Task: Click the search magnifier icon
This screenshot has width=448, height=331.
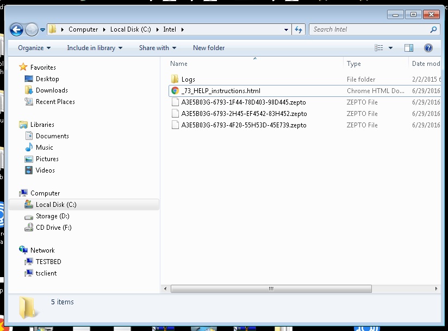Action: pyautogui.click(x=433, y=29)
